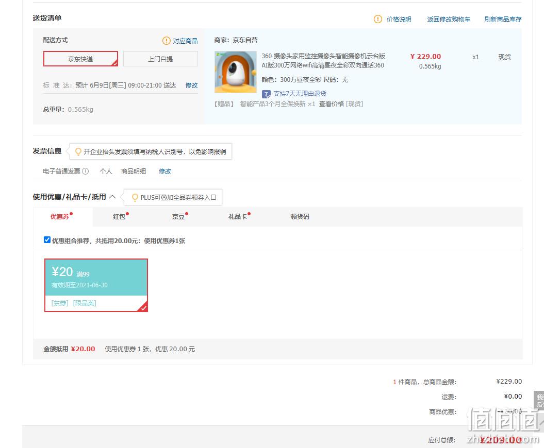This screenshot has width=544, height=448.
Task: Click the 现货 stock status text
Action: (x=504, y=57)
